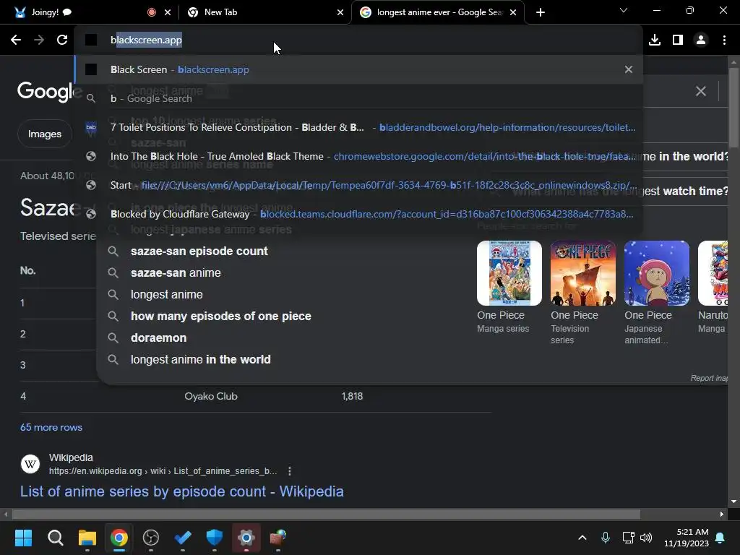Open the Windows Start menu
This screenshot has height=555, width=740.
[x=23, y=538]
